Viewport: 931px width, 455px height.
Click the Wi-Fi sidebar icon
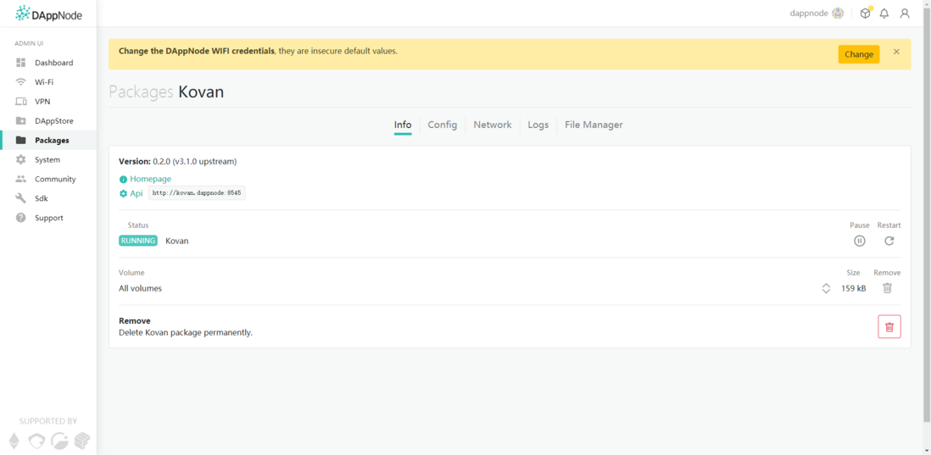click(x=21, y=82)
